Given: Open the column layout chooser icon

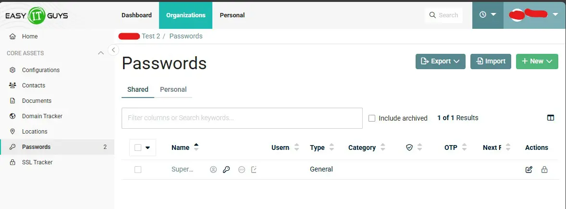Looking at the screenshot, I should [551, 118].
